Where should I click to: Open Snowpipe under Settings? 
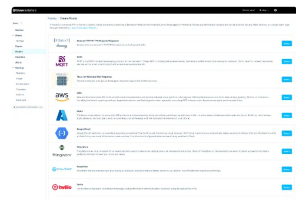tap(21, 100)
